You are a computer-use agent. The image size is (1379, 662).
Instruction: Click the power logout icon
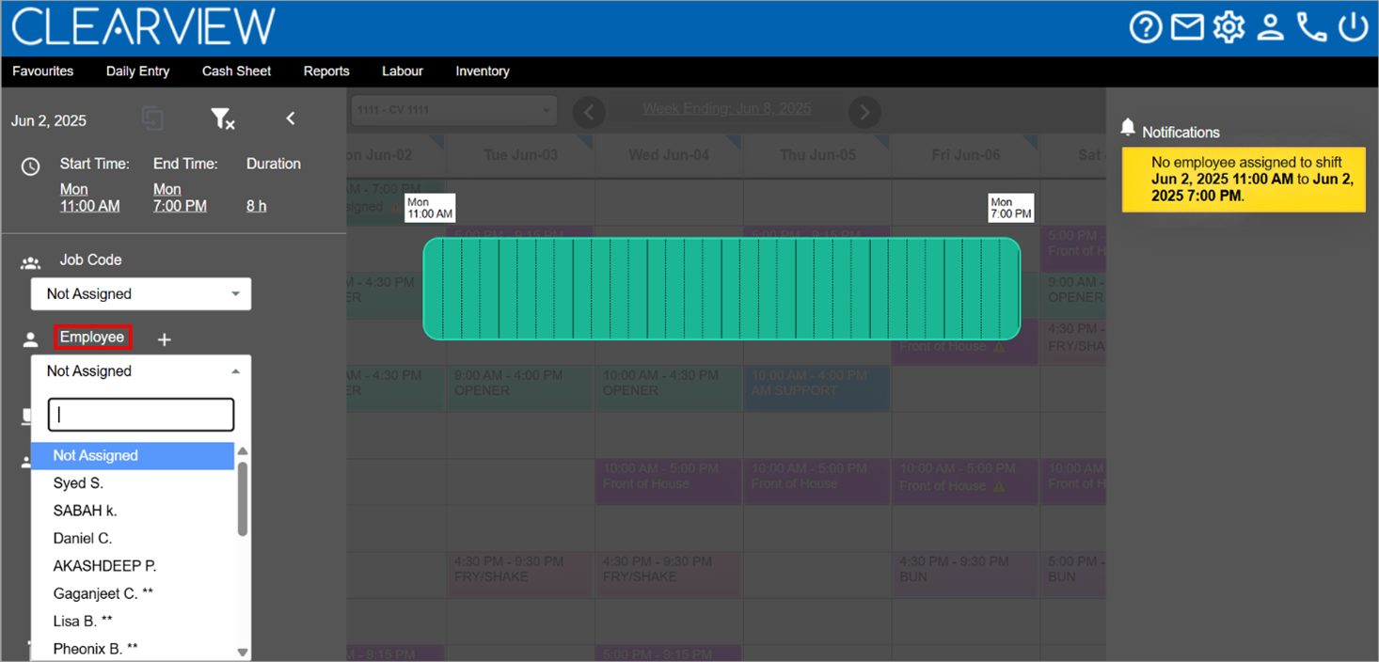click(x=1353, y=27)
